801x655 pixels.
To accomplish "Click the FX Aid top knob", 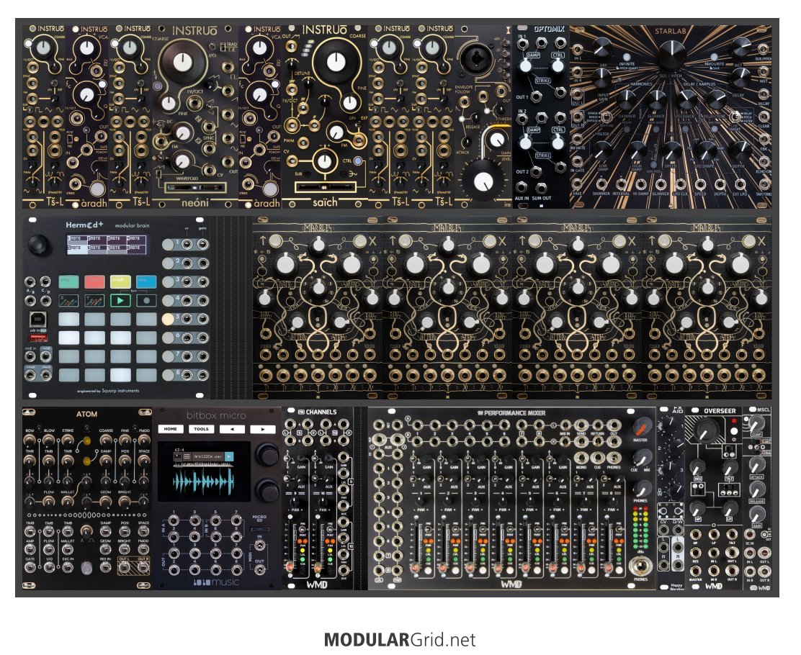I will (x=670, y=424).
